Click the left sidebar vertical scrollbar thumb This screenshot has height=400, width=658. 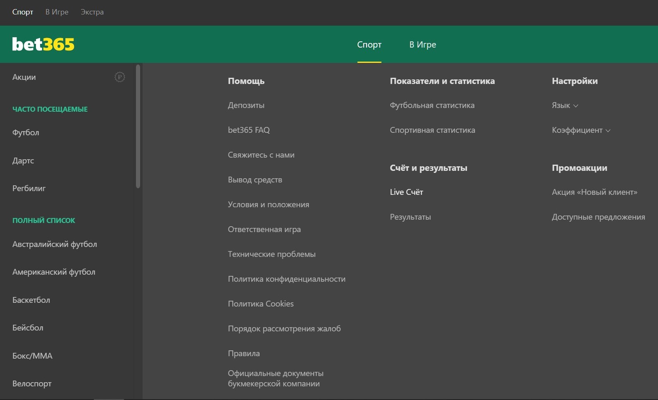tap(138, 126)
